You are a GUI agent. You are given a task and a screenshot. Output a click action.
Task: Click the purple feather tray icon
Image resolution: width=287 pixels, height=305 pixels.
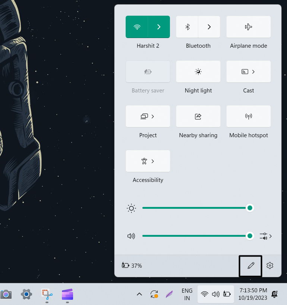pos(169,294)
